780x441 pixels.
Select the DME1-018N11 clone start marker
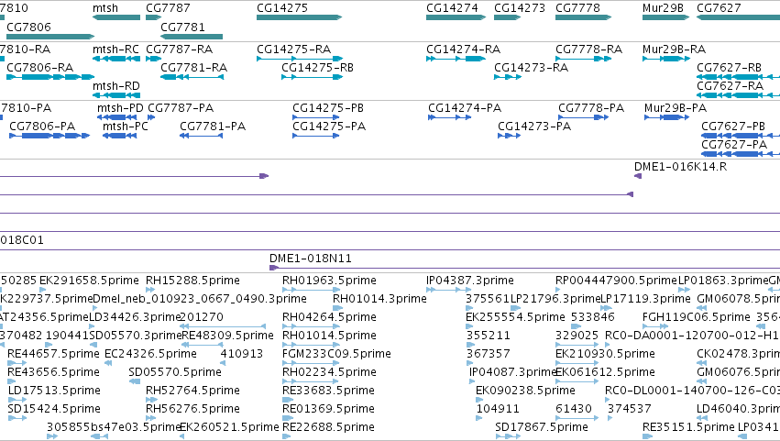click(x=274, y=268)
